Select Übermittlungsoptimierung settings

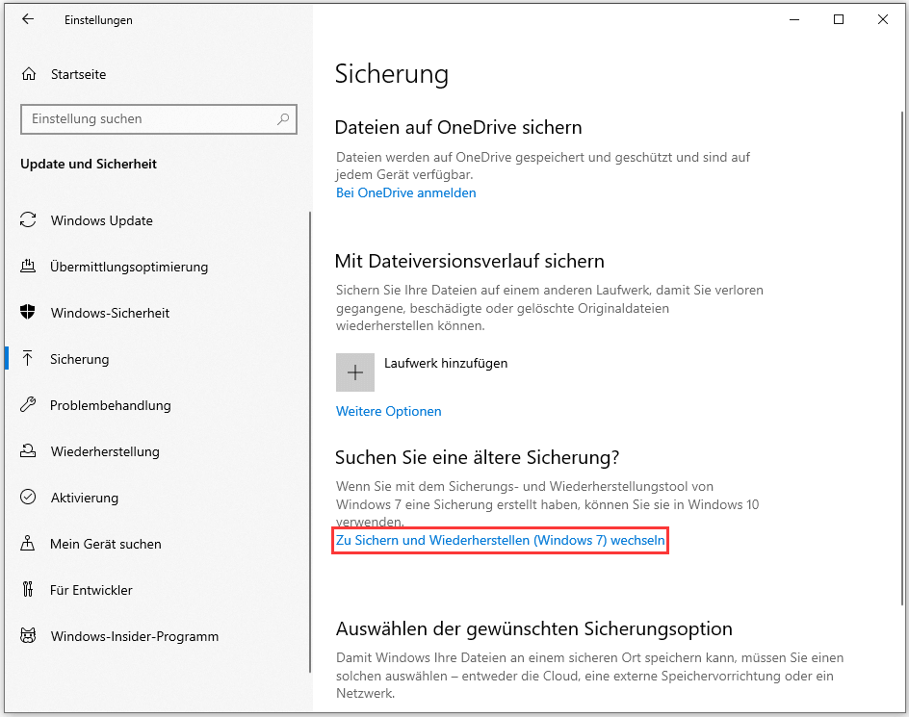tap(129, 267)
